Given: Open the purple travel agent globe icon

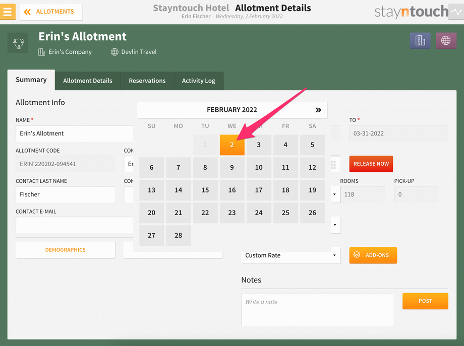Looking at the screenshot, I should point(446,40).
